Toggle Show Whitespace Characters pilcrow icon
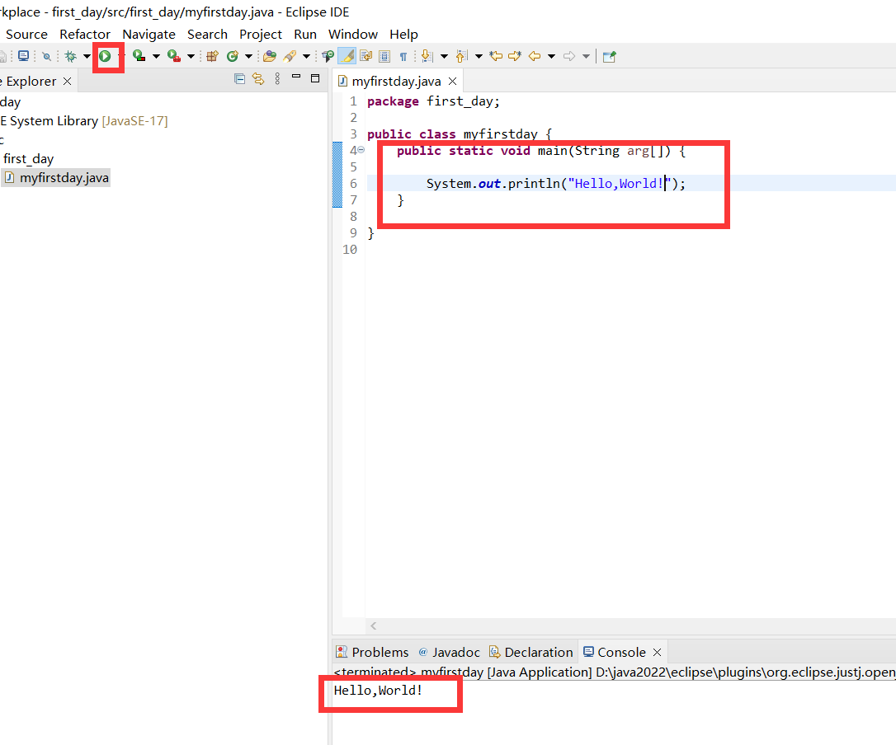 tap(403, 57)
